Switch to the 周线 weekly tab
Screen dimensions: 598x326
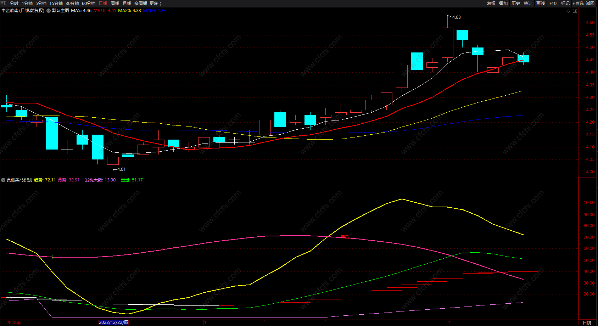click(x=115, y=4)
